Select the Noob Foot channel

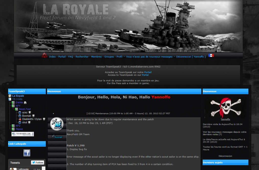[x=25, y=109]
